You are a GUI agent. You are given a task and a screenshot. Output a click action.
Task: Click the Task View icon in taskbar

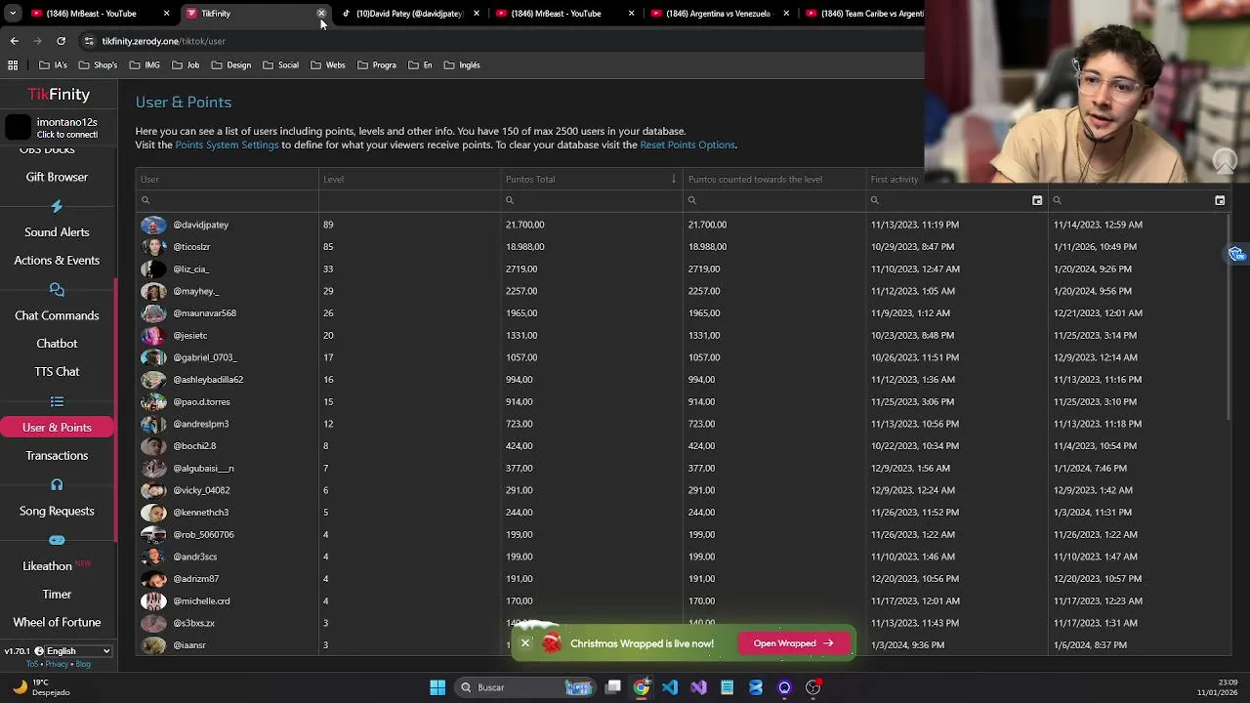click(613, 687)
